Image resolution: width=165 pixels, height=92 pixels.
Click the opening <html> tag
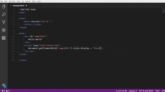pyautogui.click(x=22, y=13)
